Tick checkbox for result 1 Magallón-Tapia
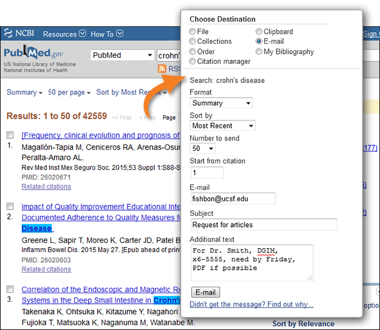380x330 pixels. (x=10, y=135)
